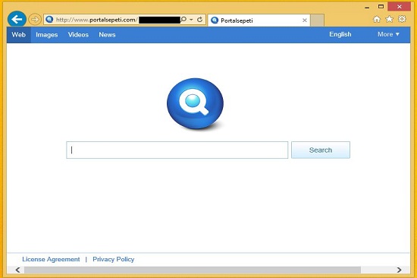Go back using the browser back arrow

coord(17,19)
